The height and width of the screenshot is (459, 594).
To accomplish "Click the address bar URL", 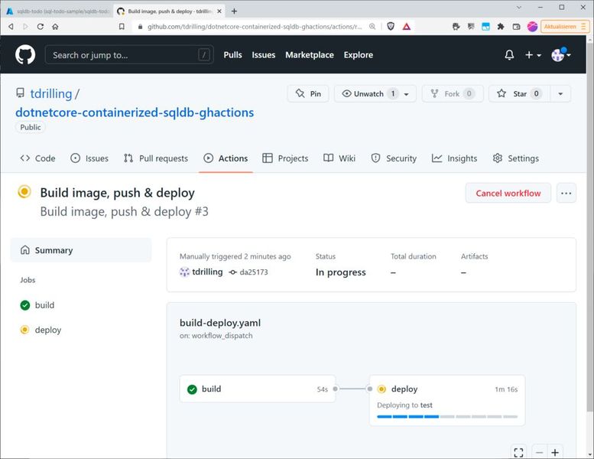I will (255, 27).
